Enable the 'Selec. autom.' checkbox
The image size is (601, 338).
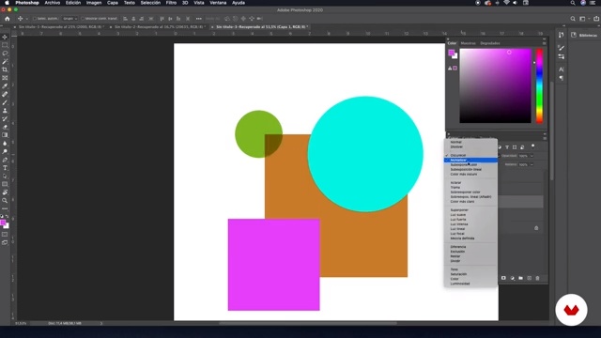pyautogui.click(x=35, y=19)
